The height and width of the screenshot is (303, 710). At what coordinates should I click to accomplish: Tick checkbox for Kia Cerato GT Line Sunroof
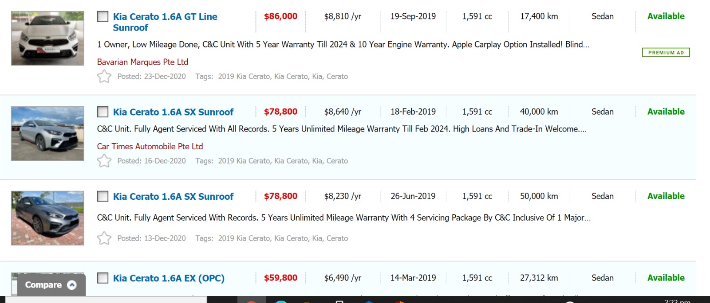[103, 17]
